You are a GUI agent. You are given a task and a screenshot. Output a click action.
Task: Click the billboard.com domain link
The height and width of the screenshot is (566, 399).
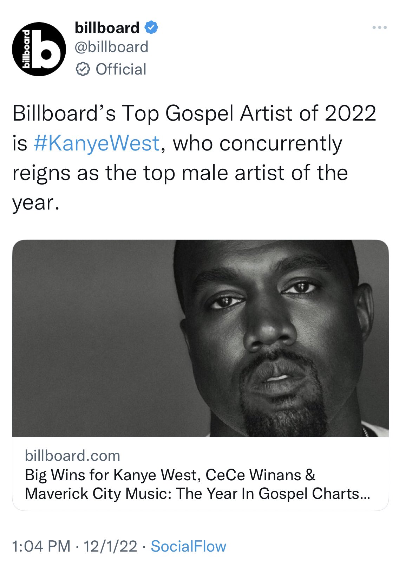(73, 456)
